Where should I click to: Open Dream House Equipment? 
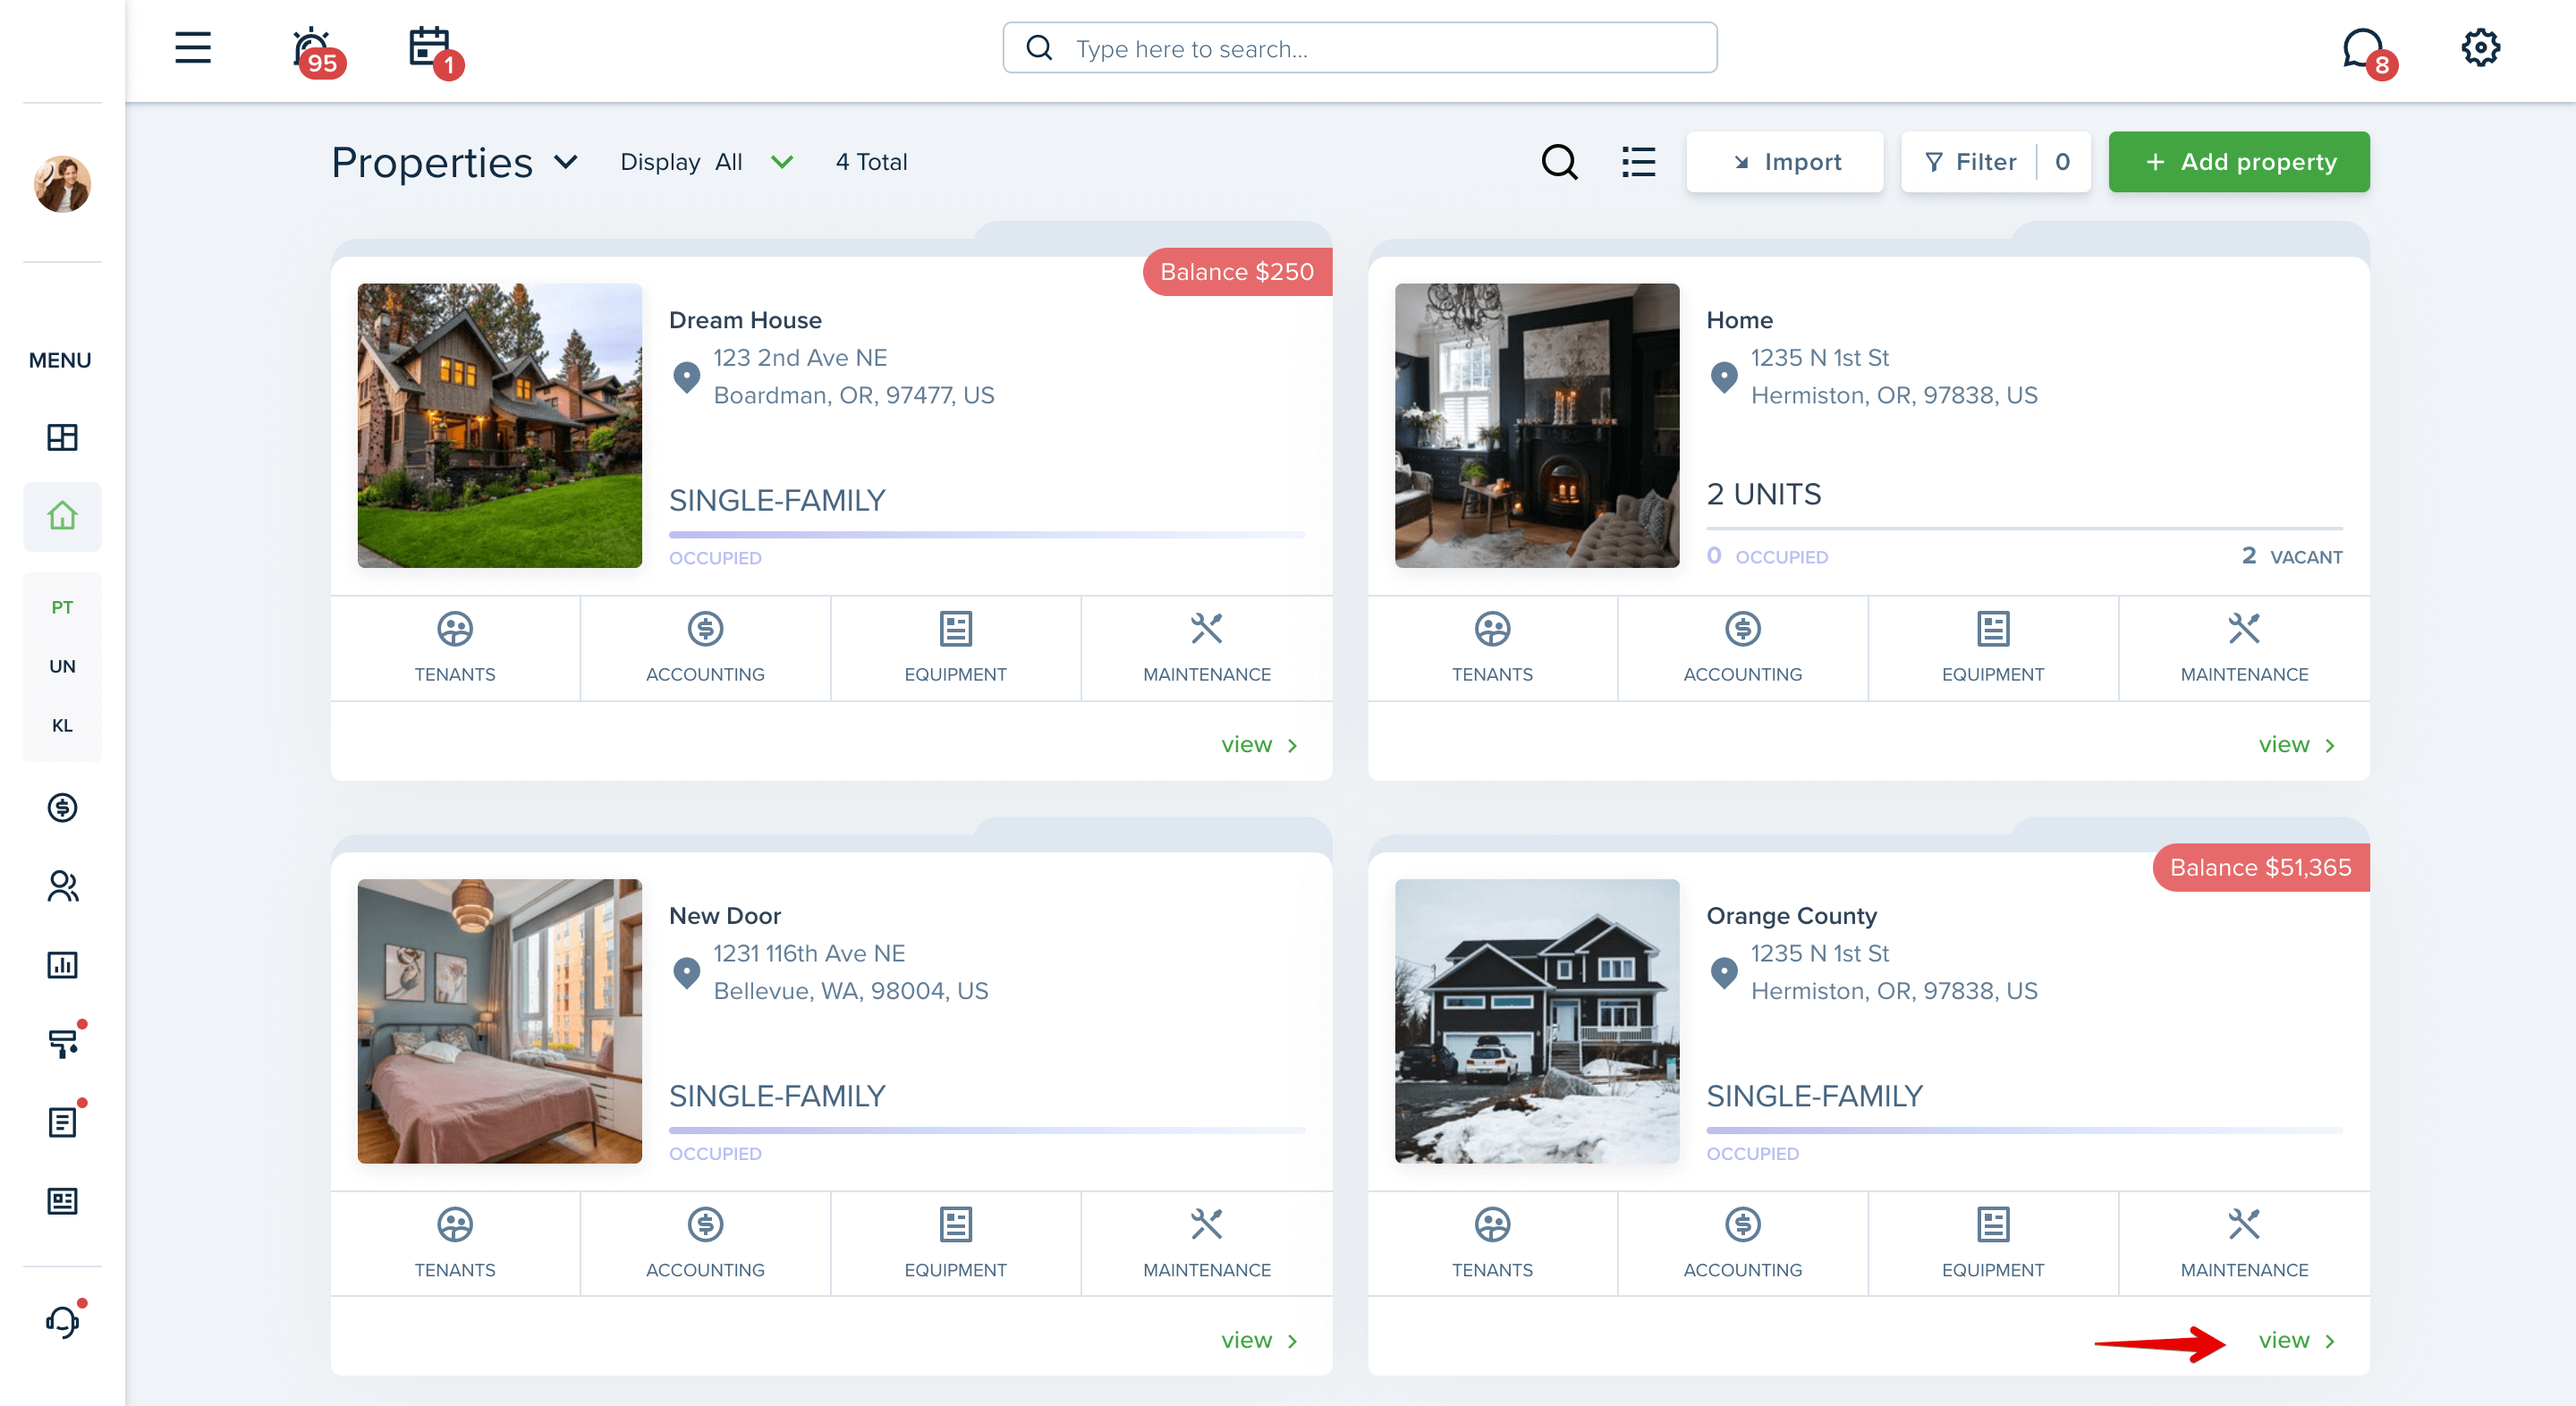point(955,648)
